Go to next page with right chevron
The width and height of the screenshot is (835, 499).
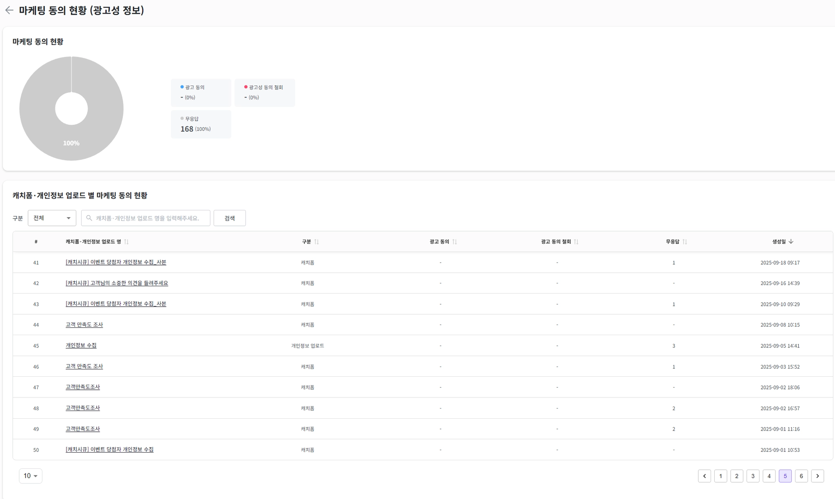817,476
